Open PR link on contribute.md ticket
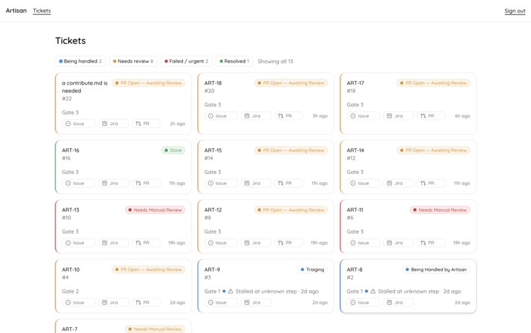The image size is (531, 333). point(146,124)
